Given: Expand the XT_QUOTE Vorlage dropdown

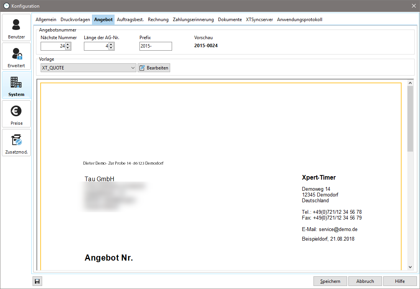Looking at the screenshot, I should [x=133, y=68].
